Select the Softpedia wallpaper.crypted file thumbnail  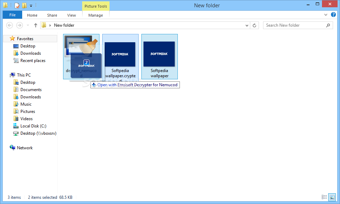click(x=120, y=54)
